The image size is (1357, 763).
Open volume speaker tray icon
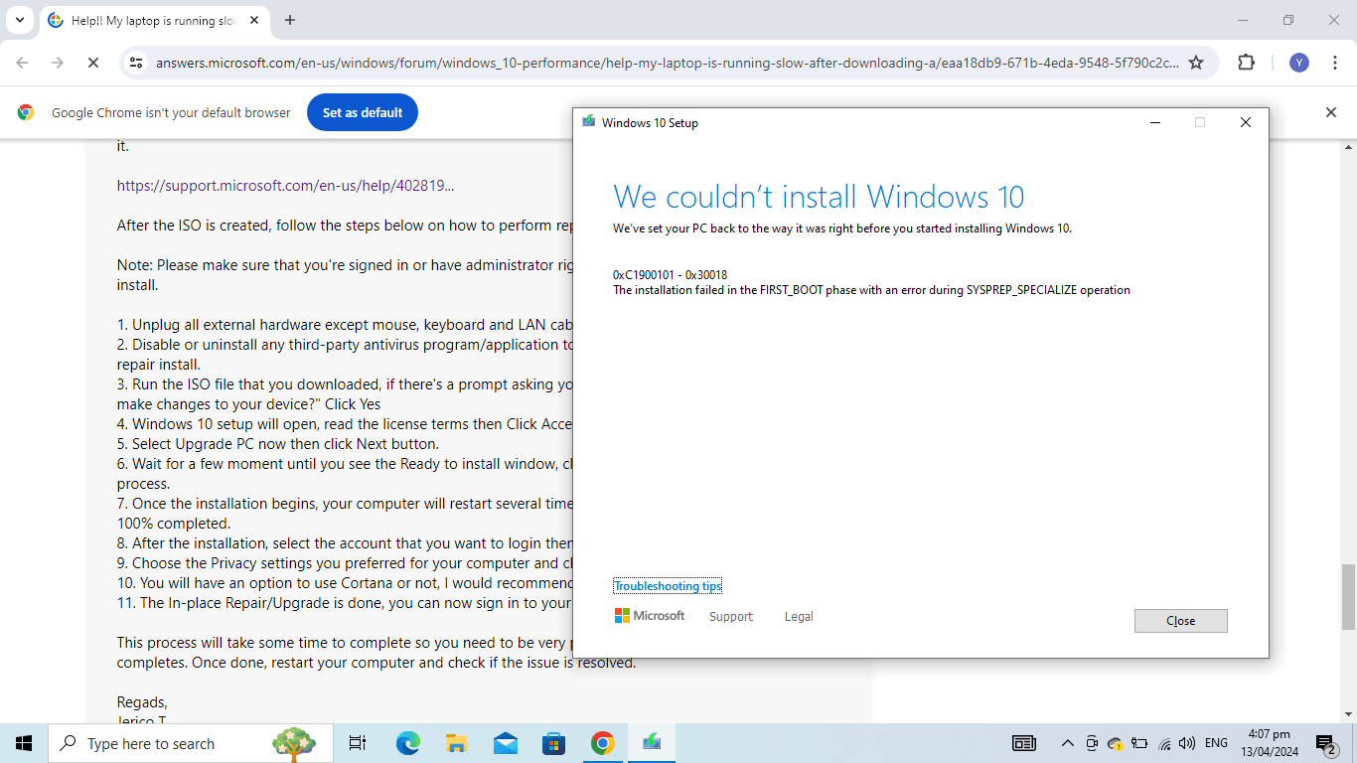coord(1187,743)
